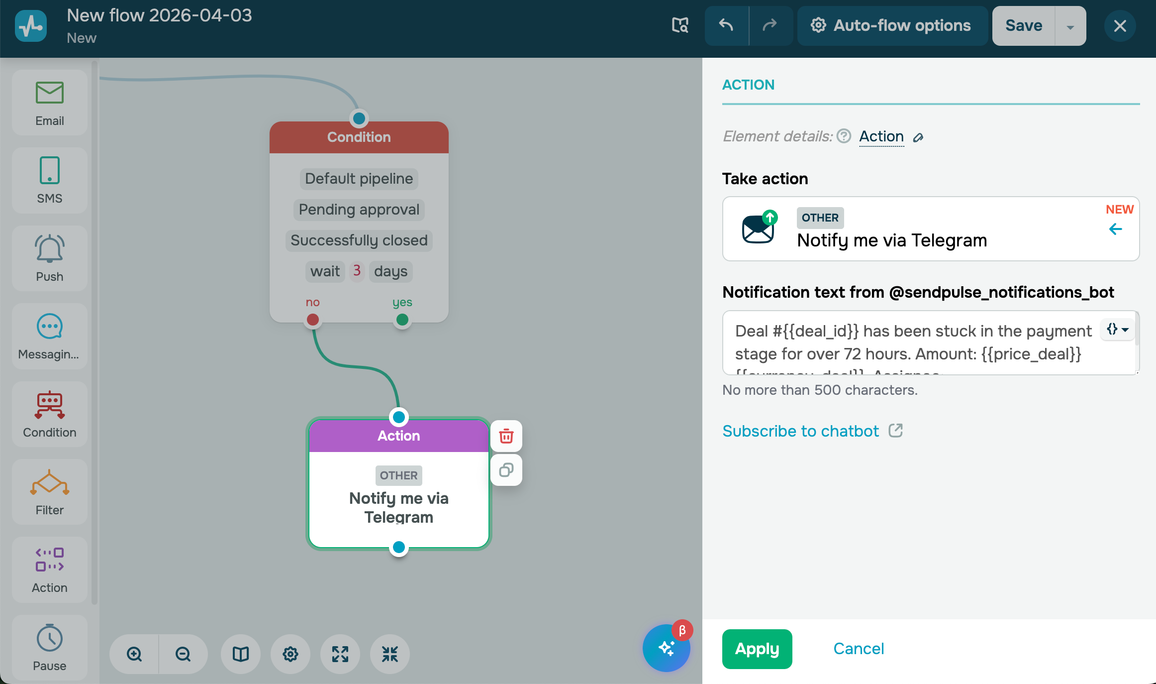
Task: Open Auto-flow options
Action: [891, 25]
